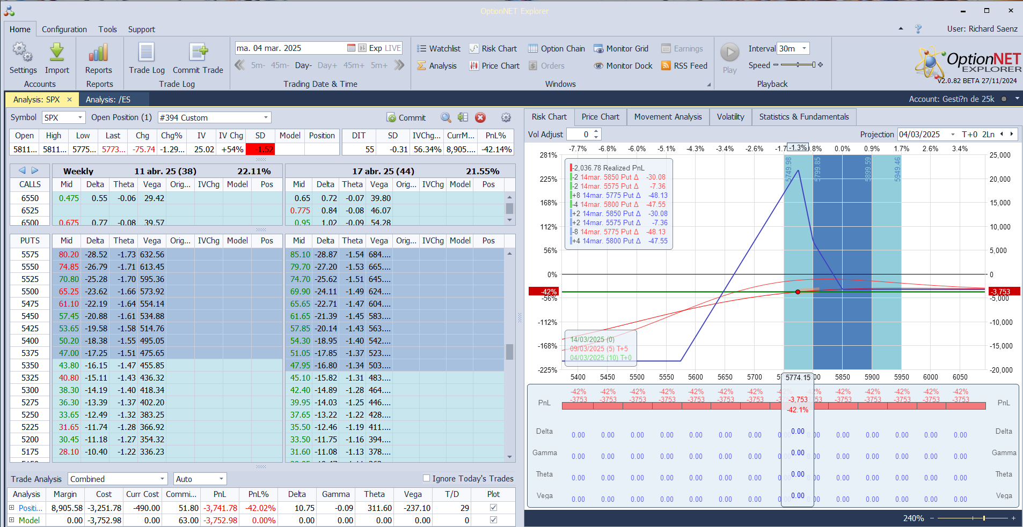Open the Support ribbon tab

[x=141, y=29]
